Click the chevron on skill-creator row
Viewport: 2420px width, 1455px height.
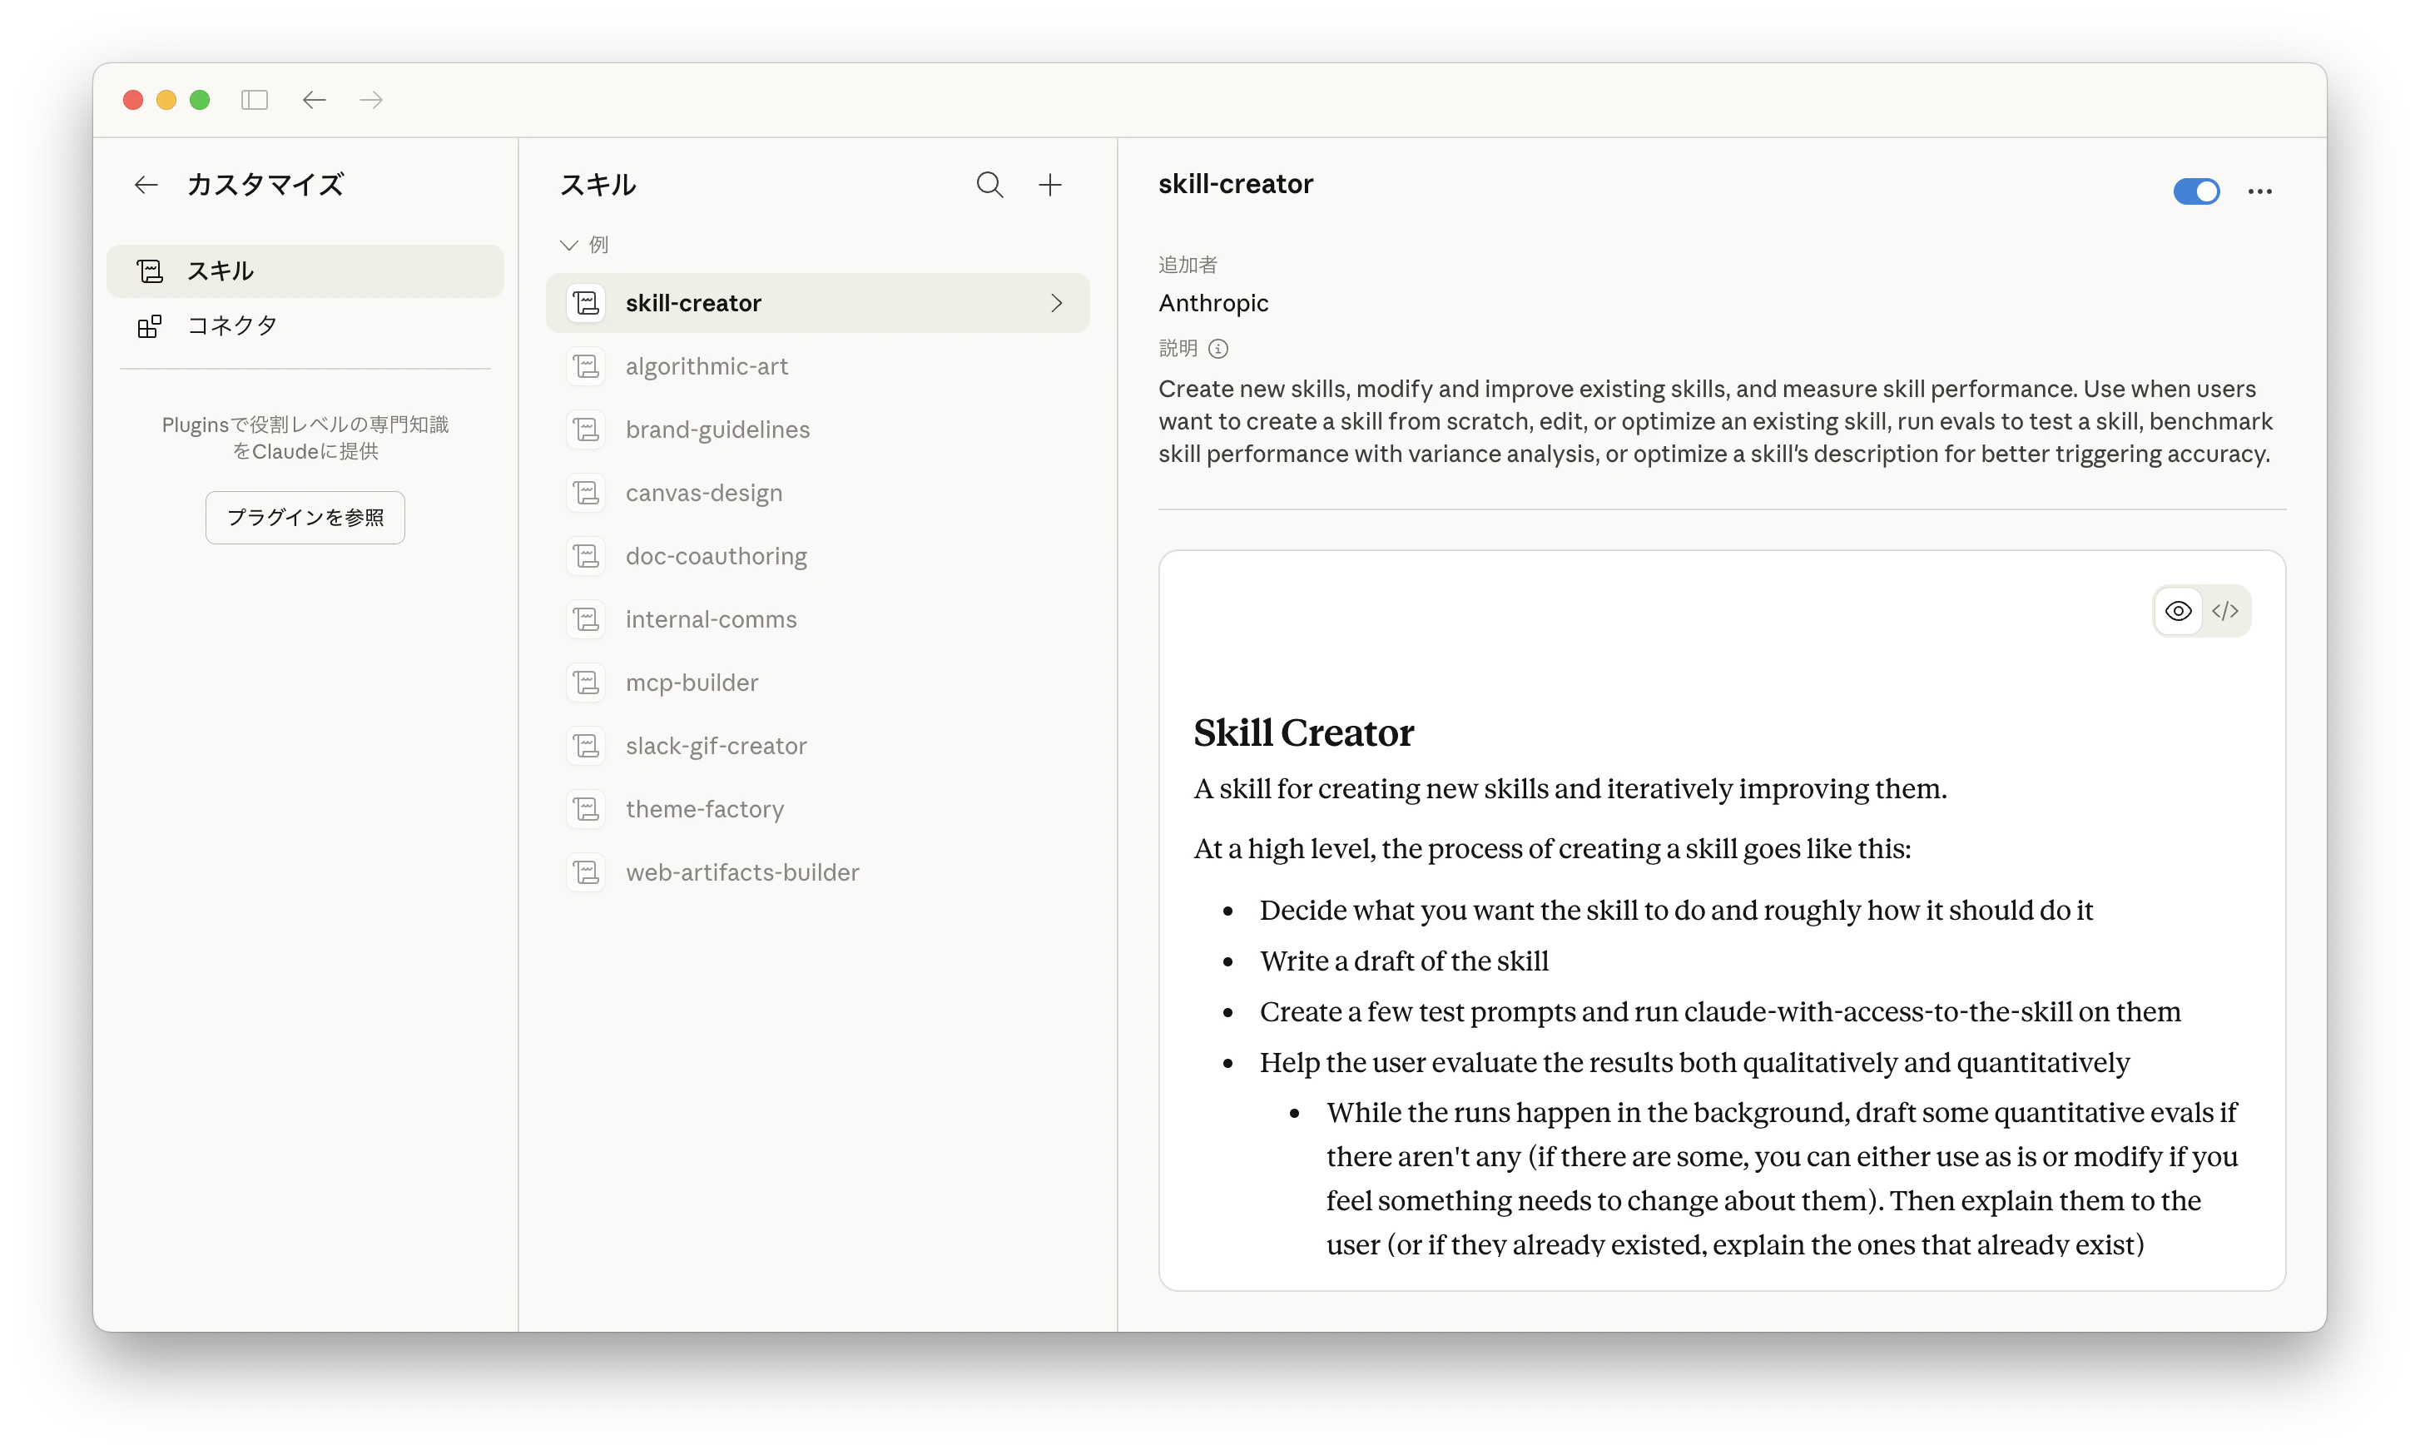1055,303
